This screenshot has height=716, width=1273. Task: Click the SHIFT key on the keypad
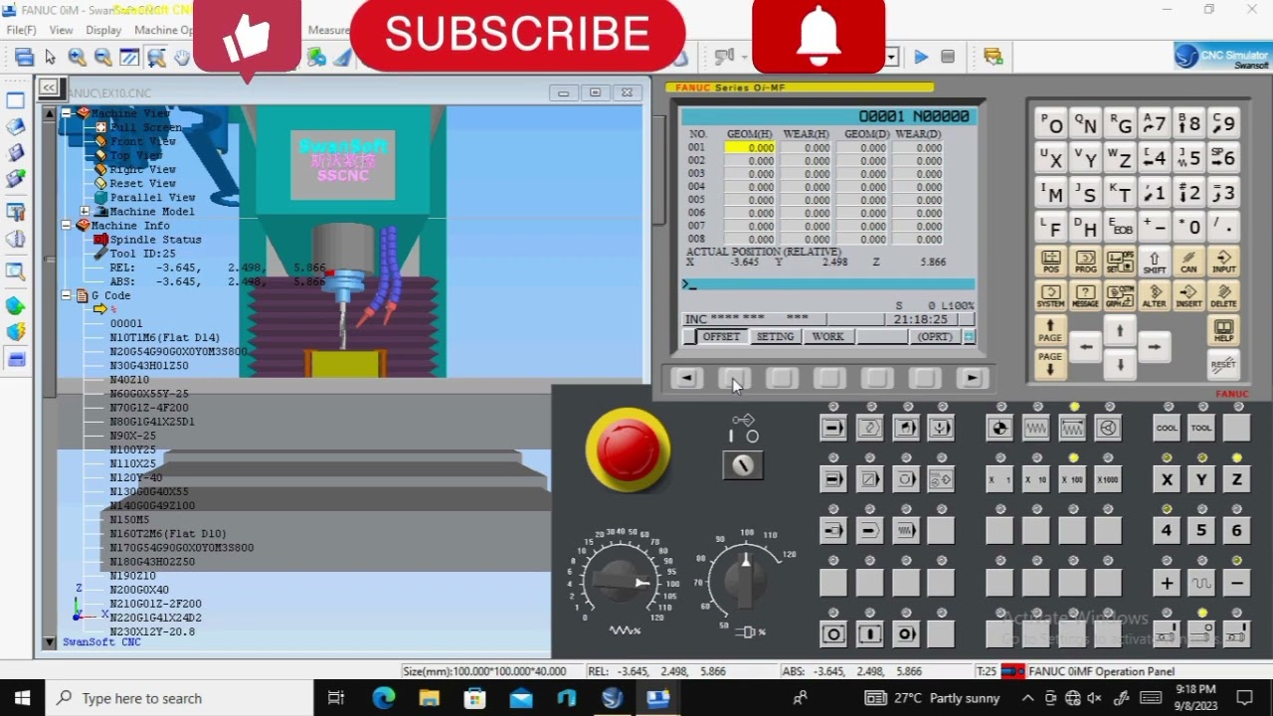tap(1154, 262)
